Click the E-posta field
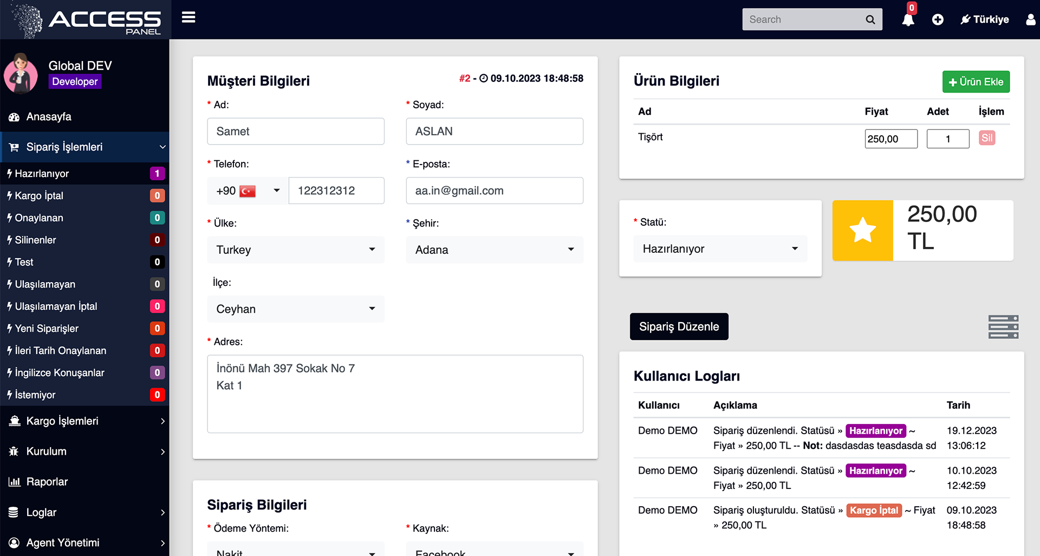This screenshot has height=556, width=1040. pyautogui.click(x=495, y=191)
